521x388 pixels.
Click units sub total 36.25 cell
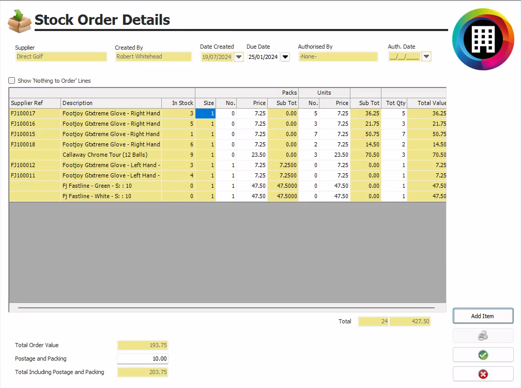(366, 113)
